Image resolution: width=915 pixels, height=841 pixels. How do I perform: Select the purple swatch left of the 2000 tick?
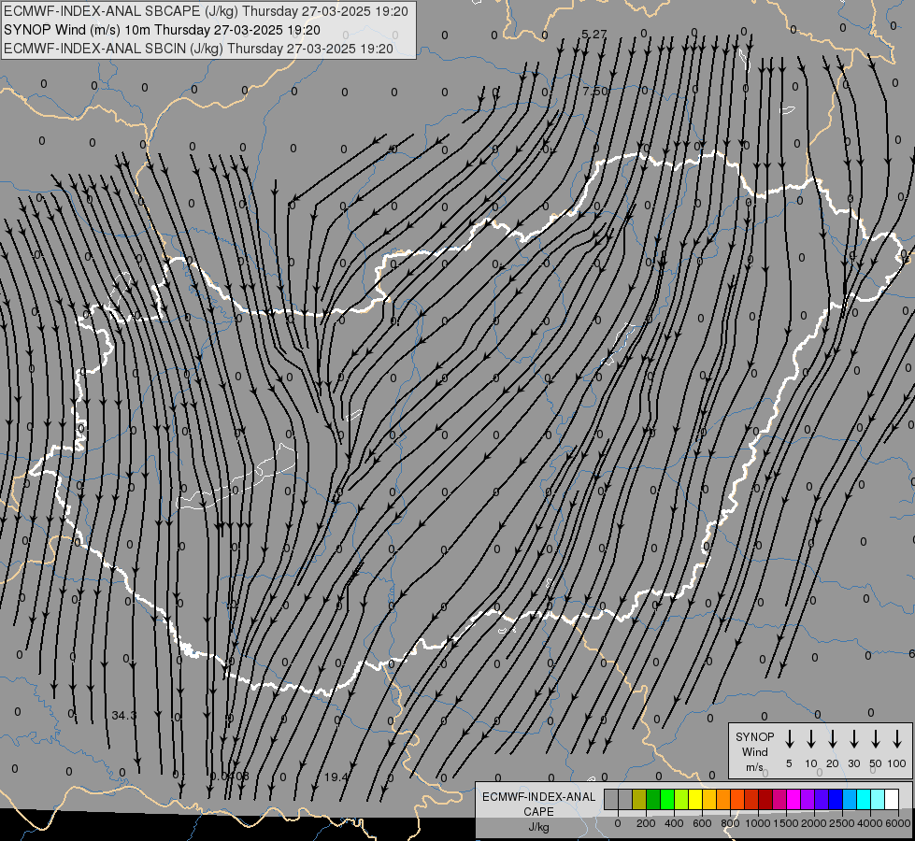[x=808, y=799]
